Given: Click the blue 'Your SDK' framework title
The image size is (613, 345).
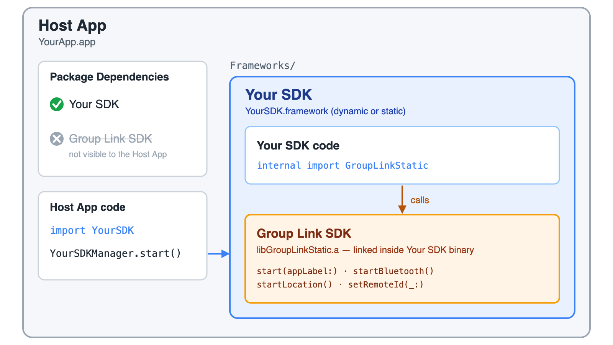Looking at the screenshot, I should (x=279, y=95).
